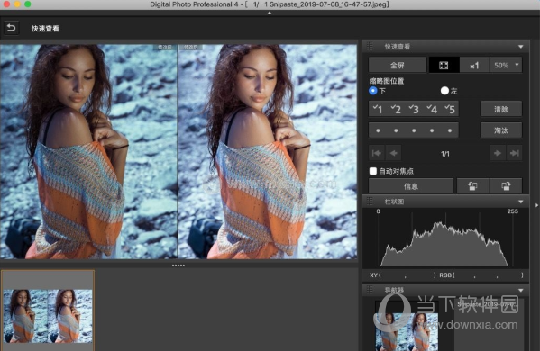Click the 清除 clear button
The width and height of the screenshot is (540, 351).
[501, 109]
